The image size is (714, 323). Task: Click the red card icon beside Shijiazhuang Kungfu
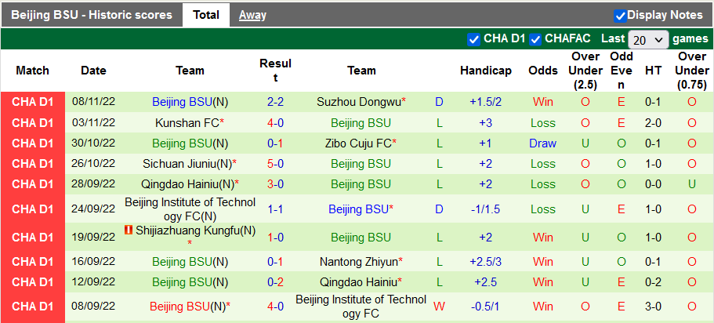129,230
